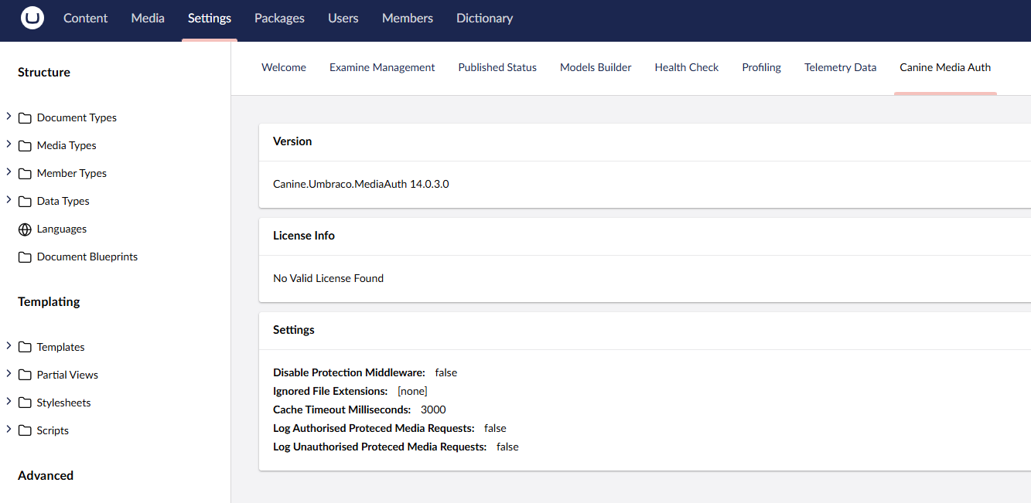
Task: Click the Version box heading
Action: click(x=292, y=142)
